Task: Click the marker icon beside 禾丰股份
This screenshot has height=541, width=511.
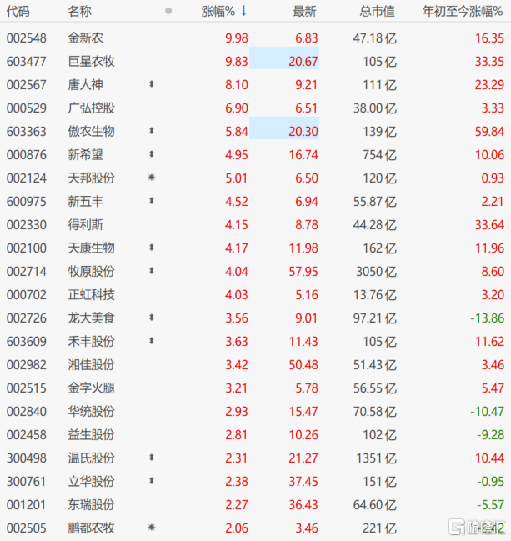Action: click(x=151, y=341)
